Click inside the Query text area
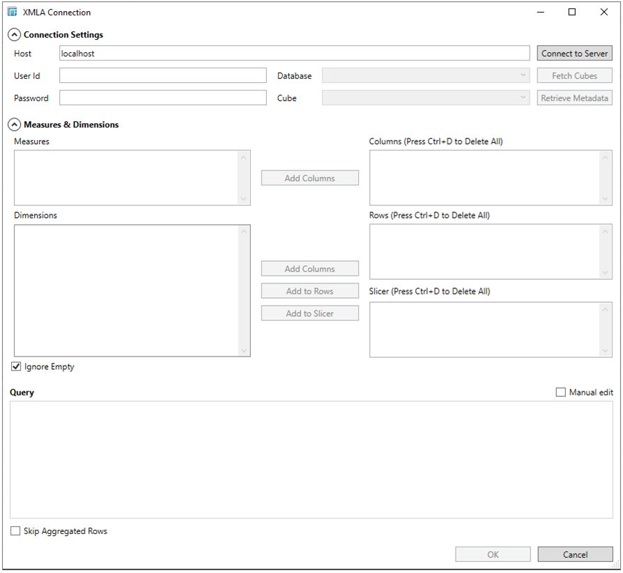The image size is (623, 573). click(311, 460)
